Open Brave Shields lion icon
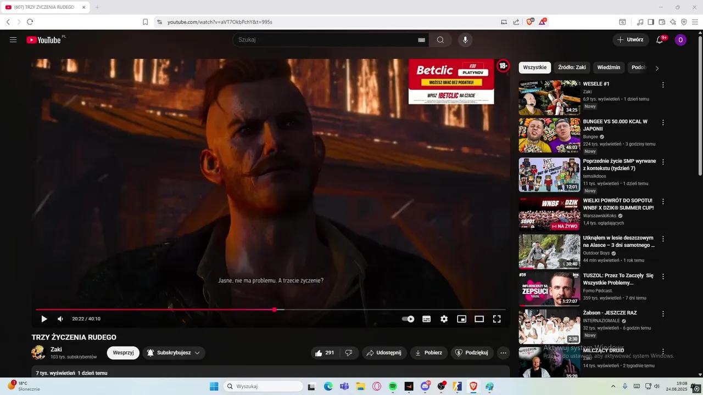 pyautogui.click(x=530, y=22)
